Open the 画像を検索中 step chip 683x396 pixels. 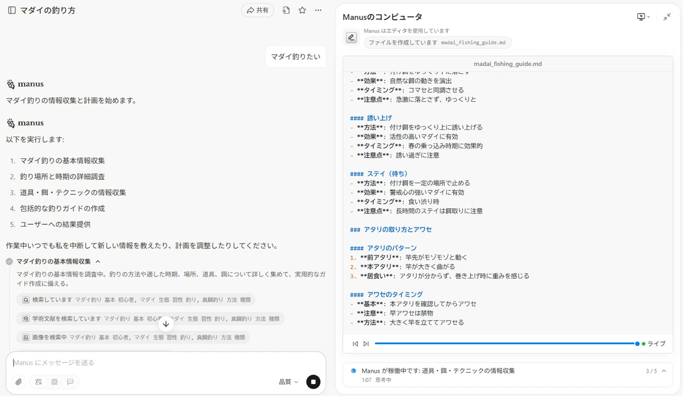click(x=133, y=337)
